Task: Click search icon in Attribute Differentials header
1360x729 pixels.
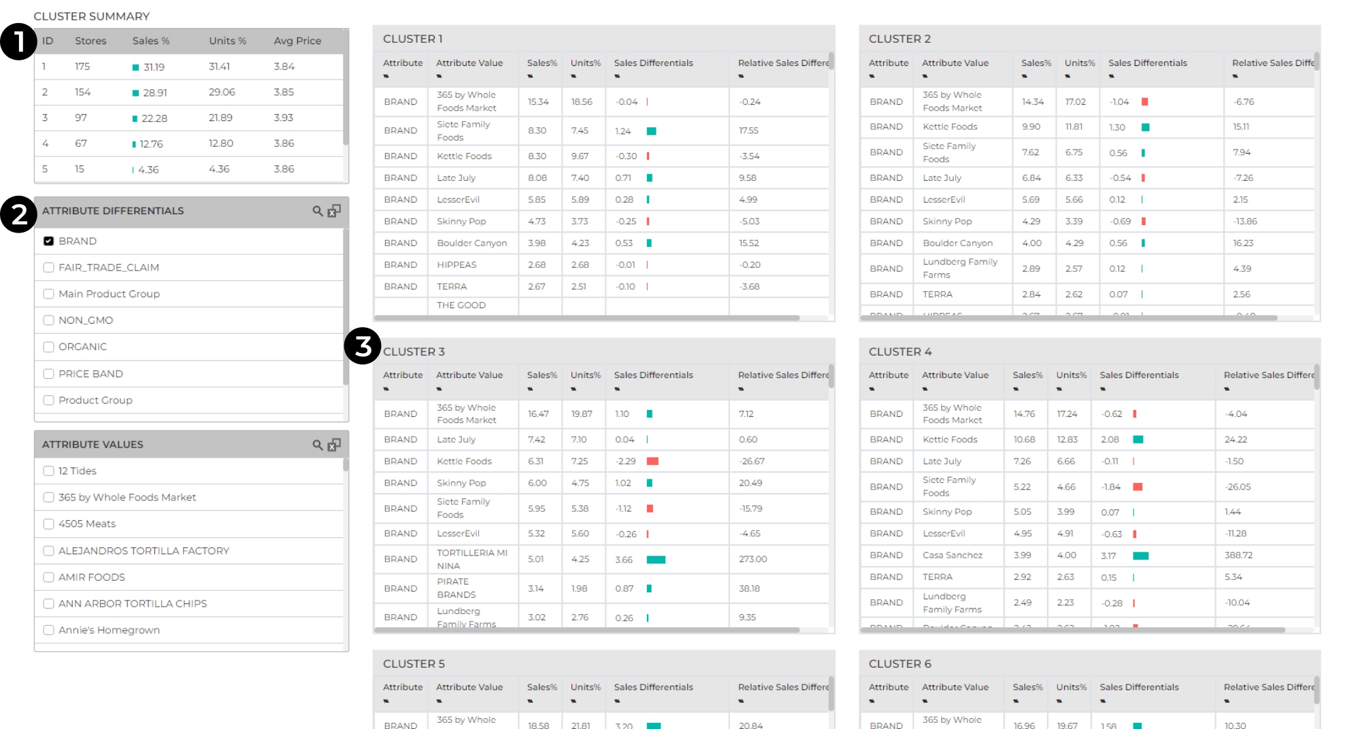Action: [317, 211]
